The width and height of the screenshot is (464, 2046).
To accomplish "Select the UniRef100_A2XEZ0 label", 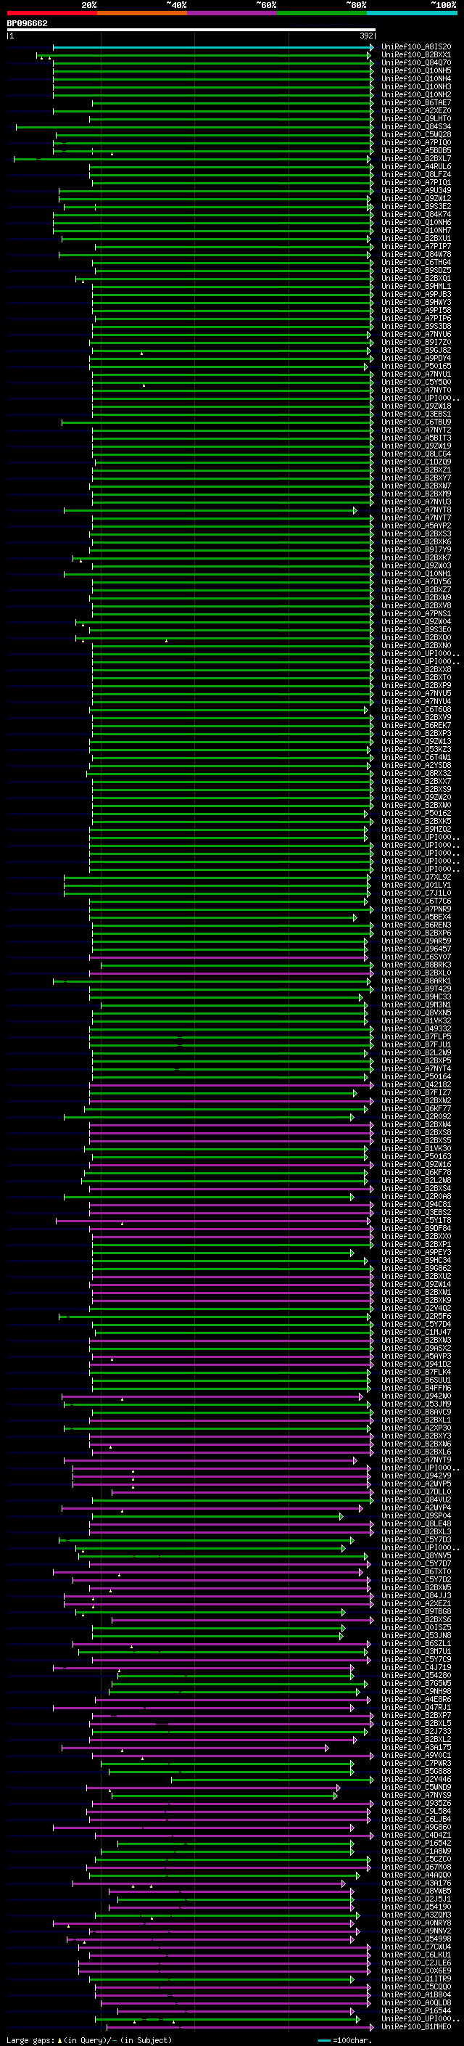I will (x=416, y=111).
